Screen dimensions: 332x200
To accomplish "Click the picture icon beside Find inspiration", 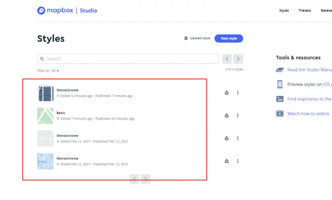I will pos(280,99).
